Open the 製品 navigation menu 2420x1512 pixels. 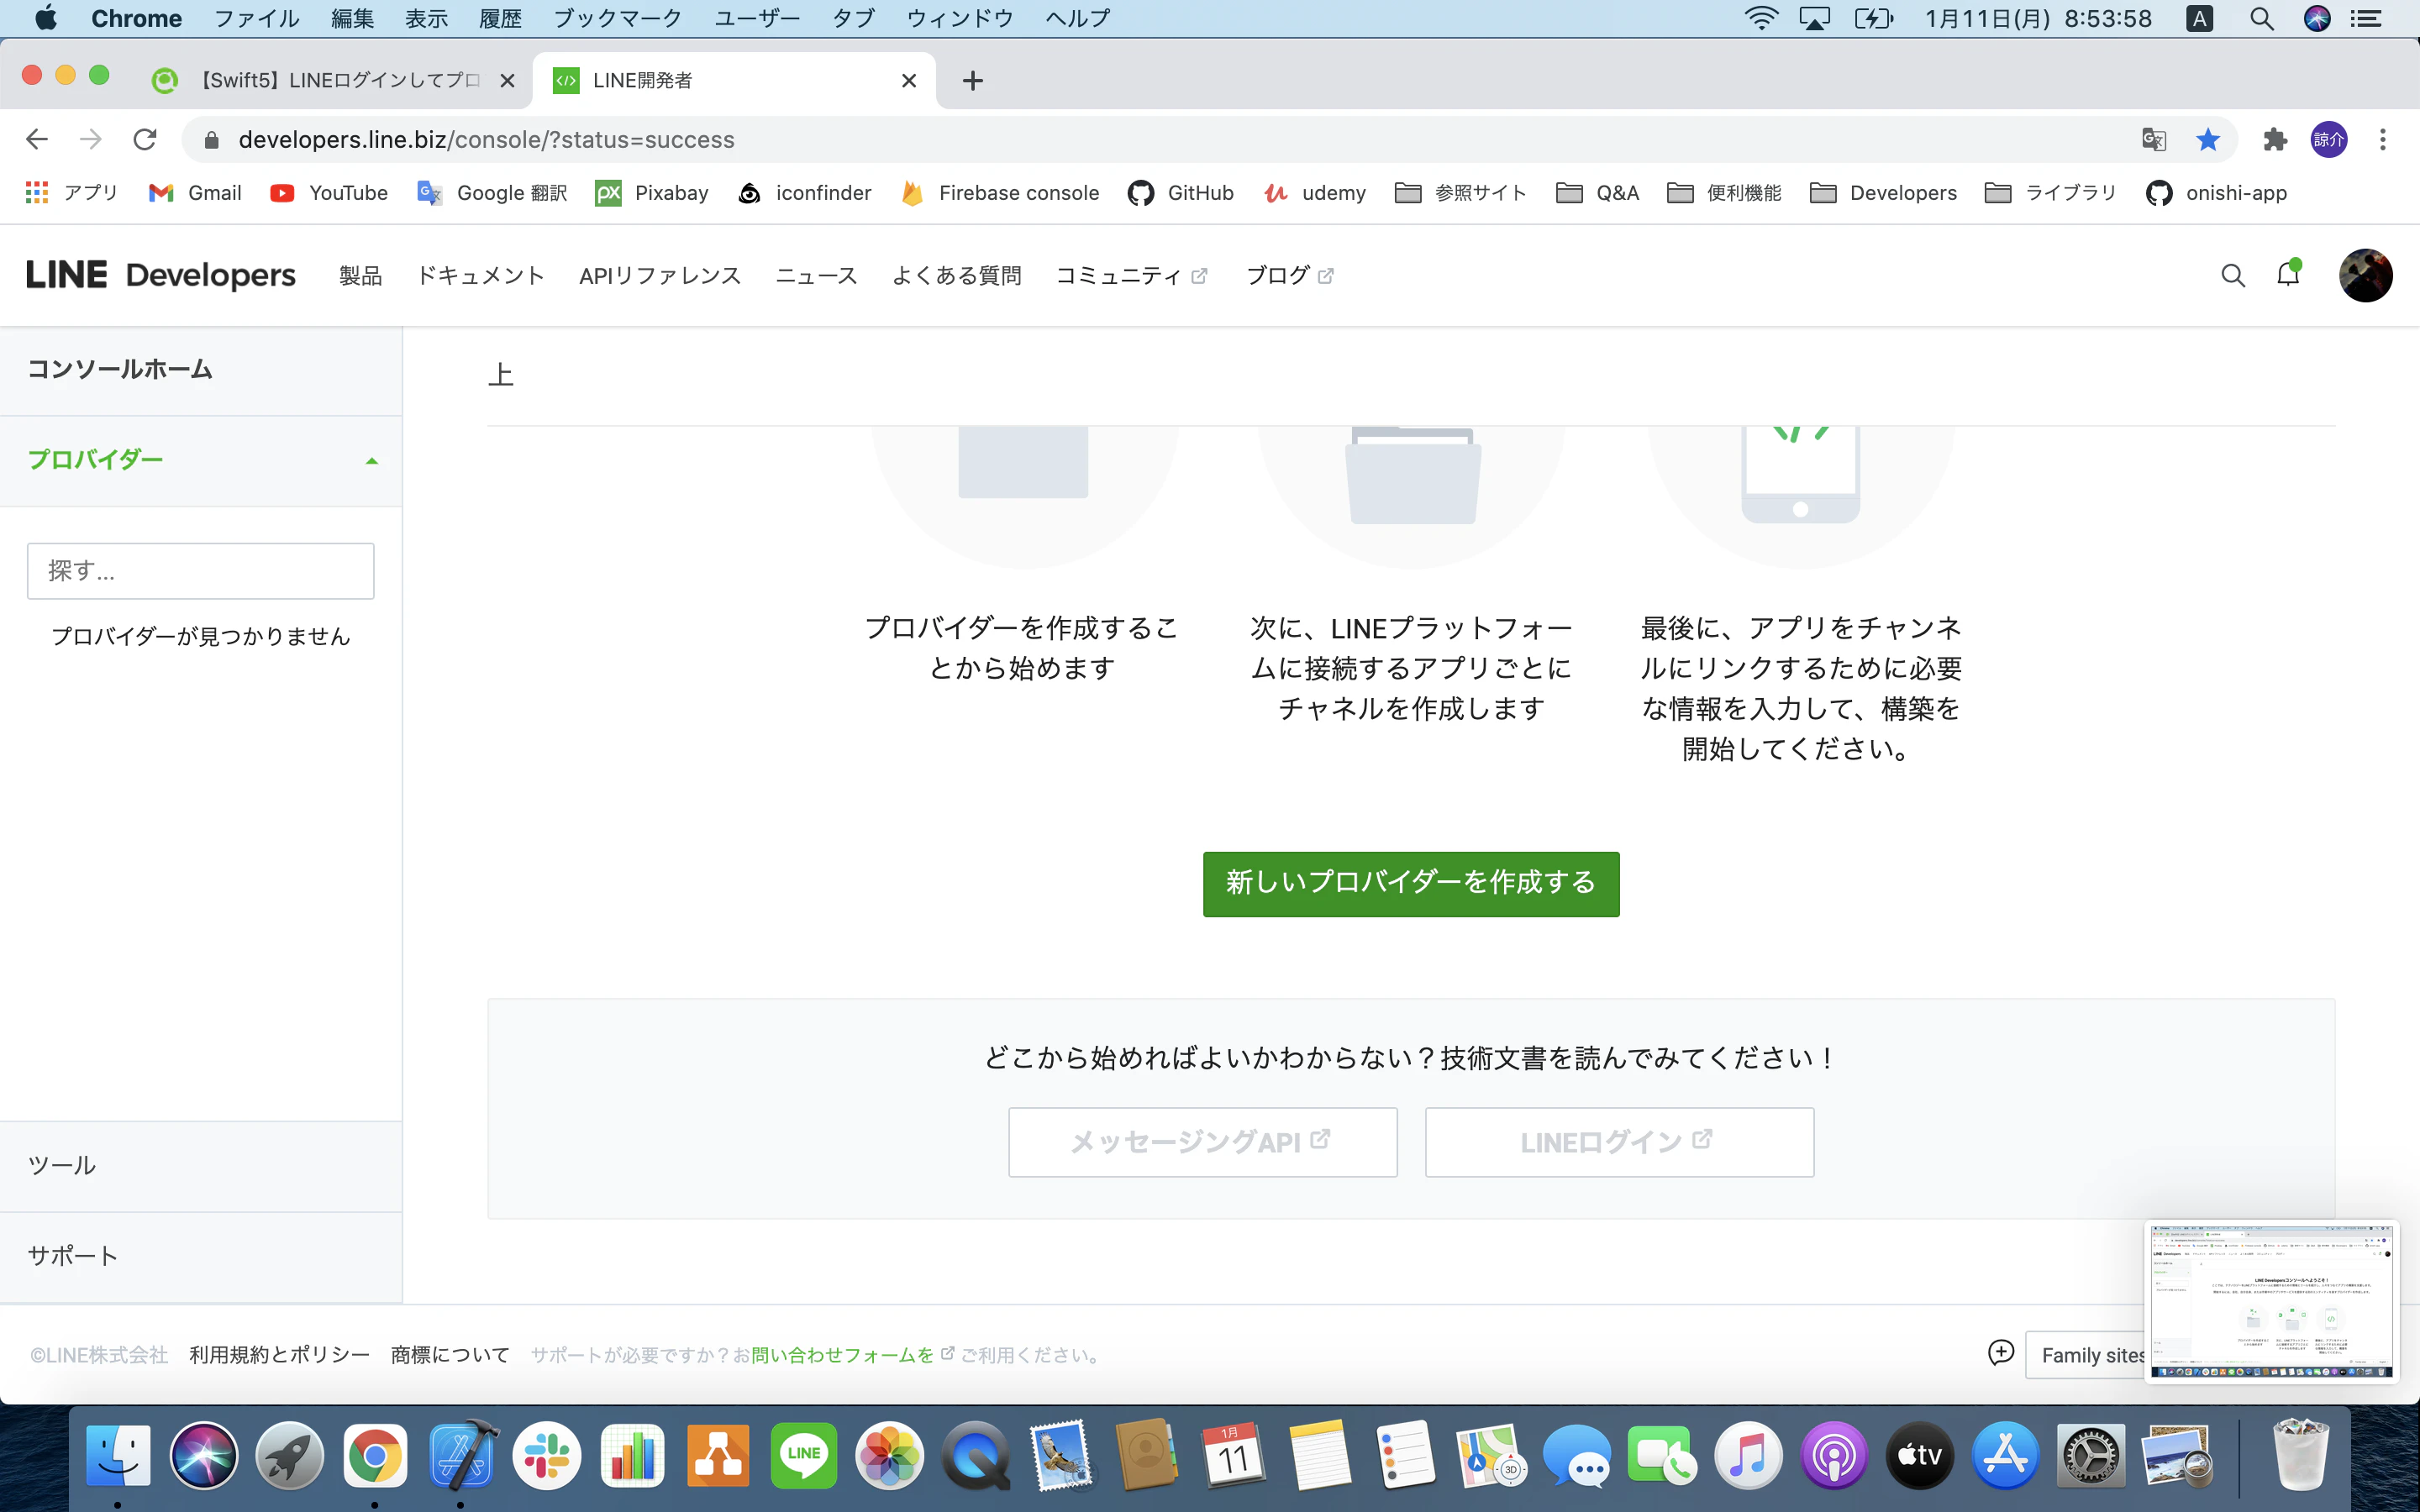coord(360,276)
